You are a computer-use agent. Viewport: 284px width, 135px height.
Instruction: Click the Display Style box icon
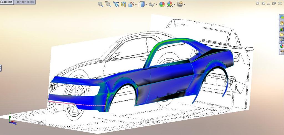[141, 4]
